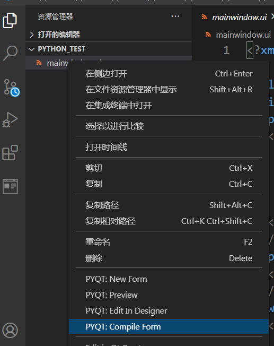The height and width of the screenshot is (346, 274).
Task: Select 复制 from the context menu
Action: tap(169, 184)
